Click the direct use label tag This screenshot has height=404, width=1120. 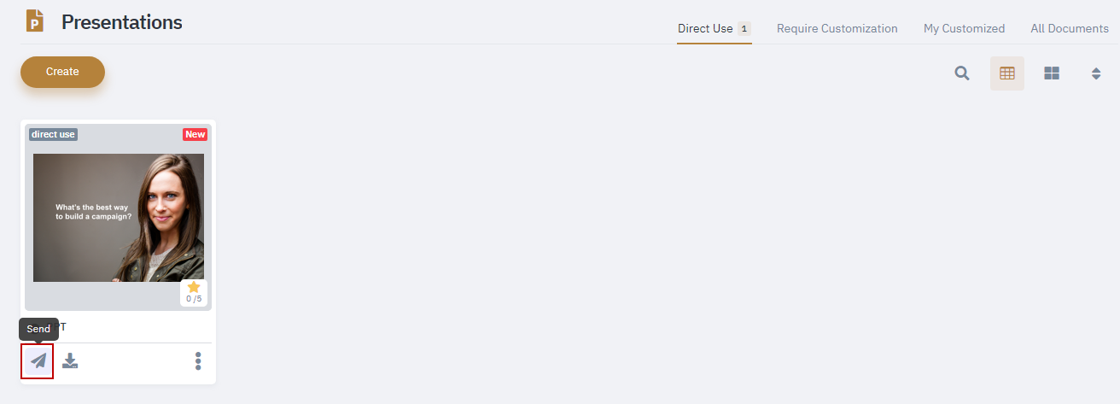point(53,134)
